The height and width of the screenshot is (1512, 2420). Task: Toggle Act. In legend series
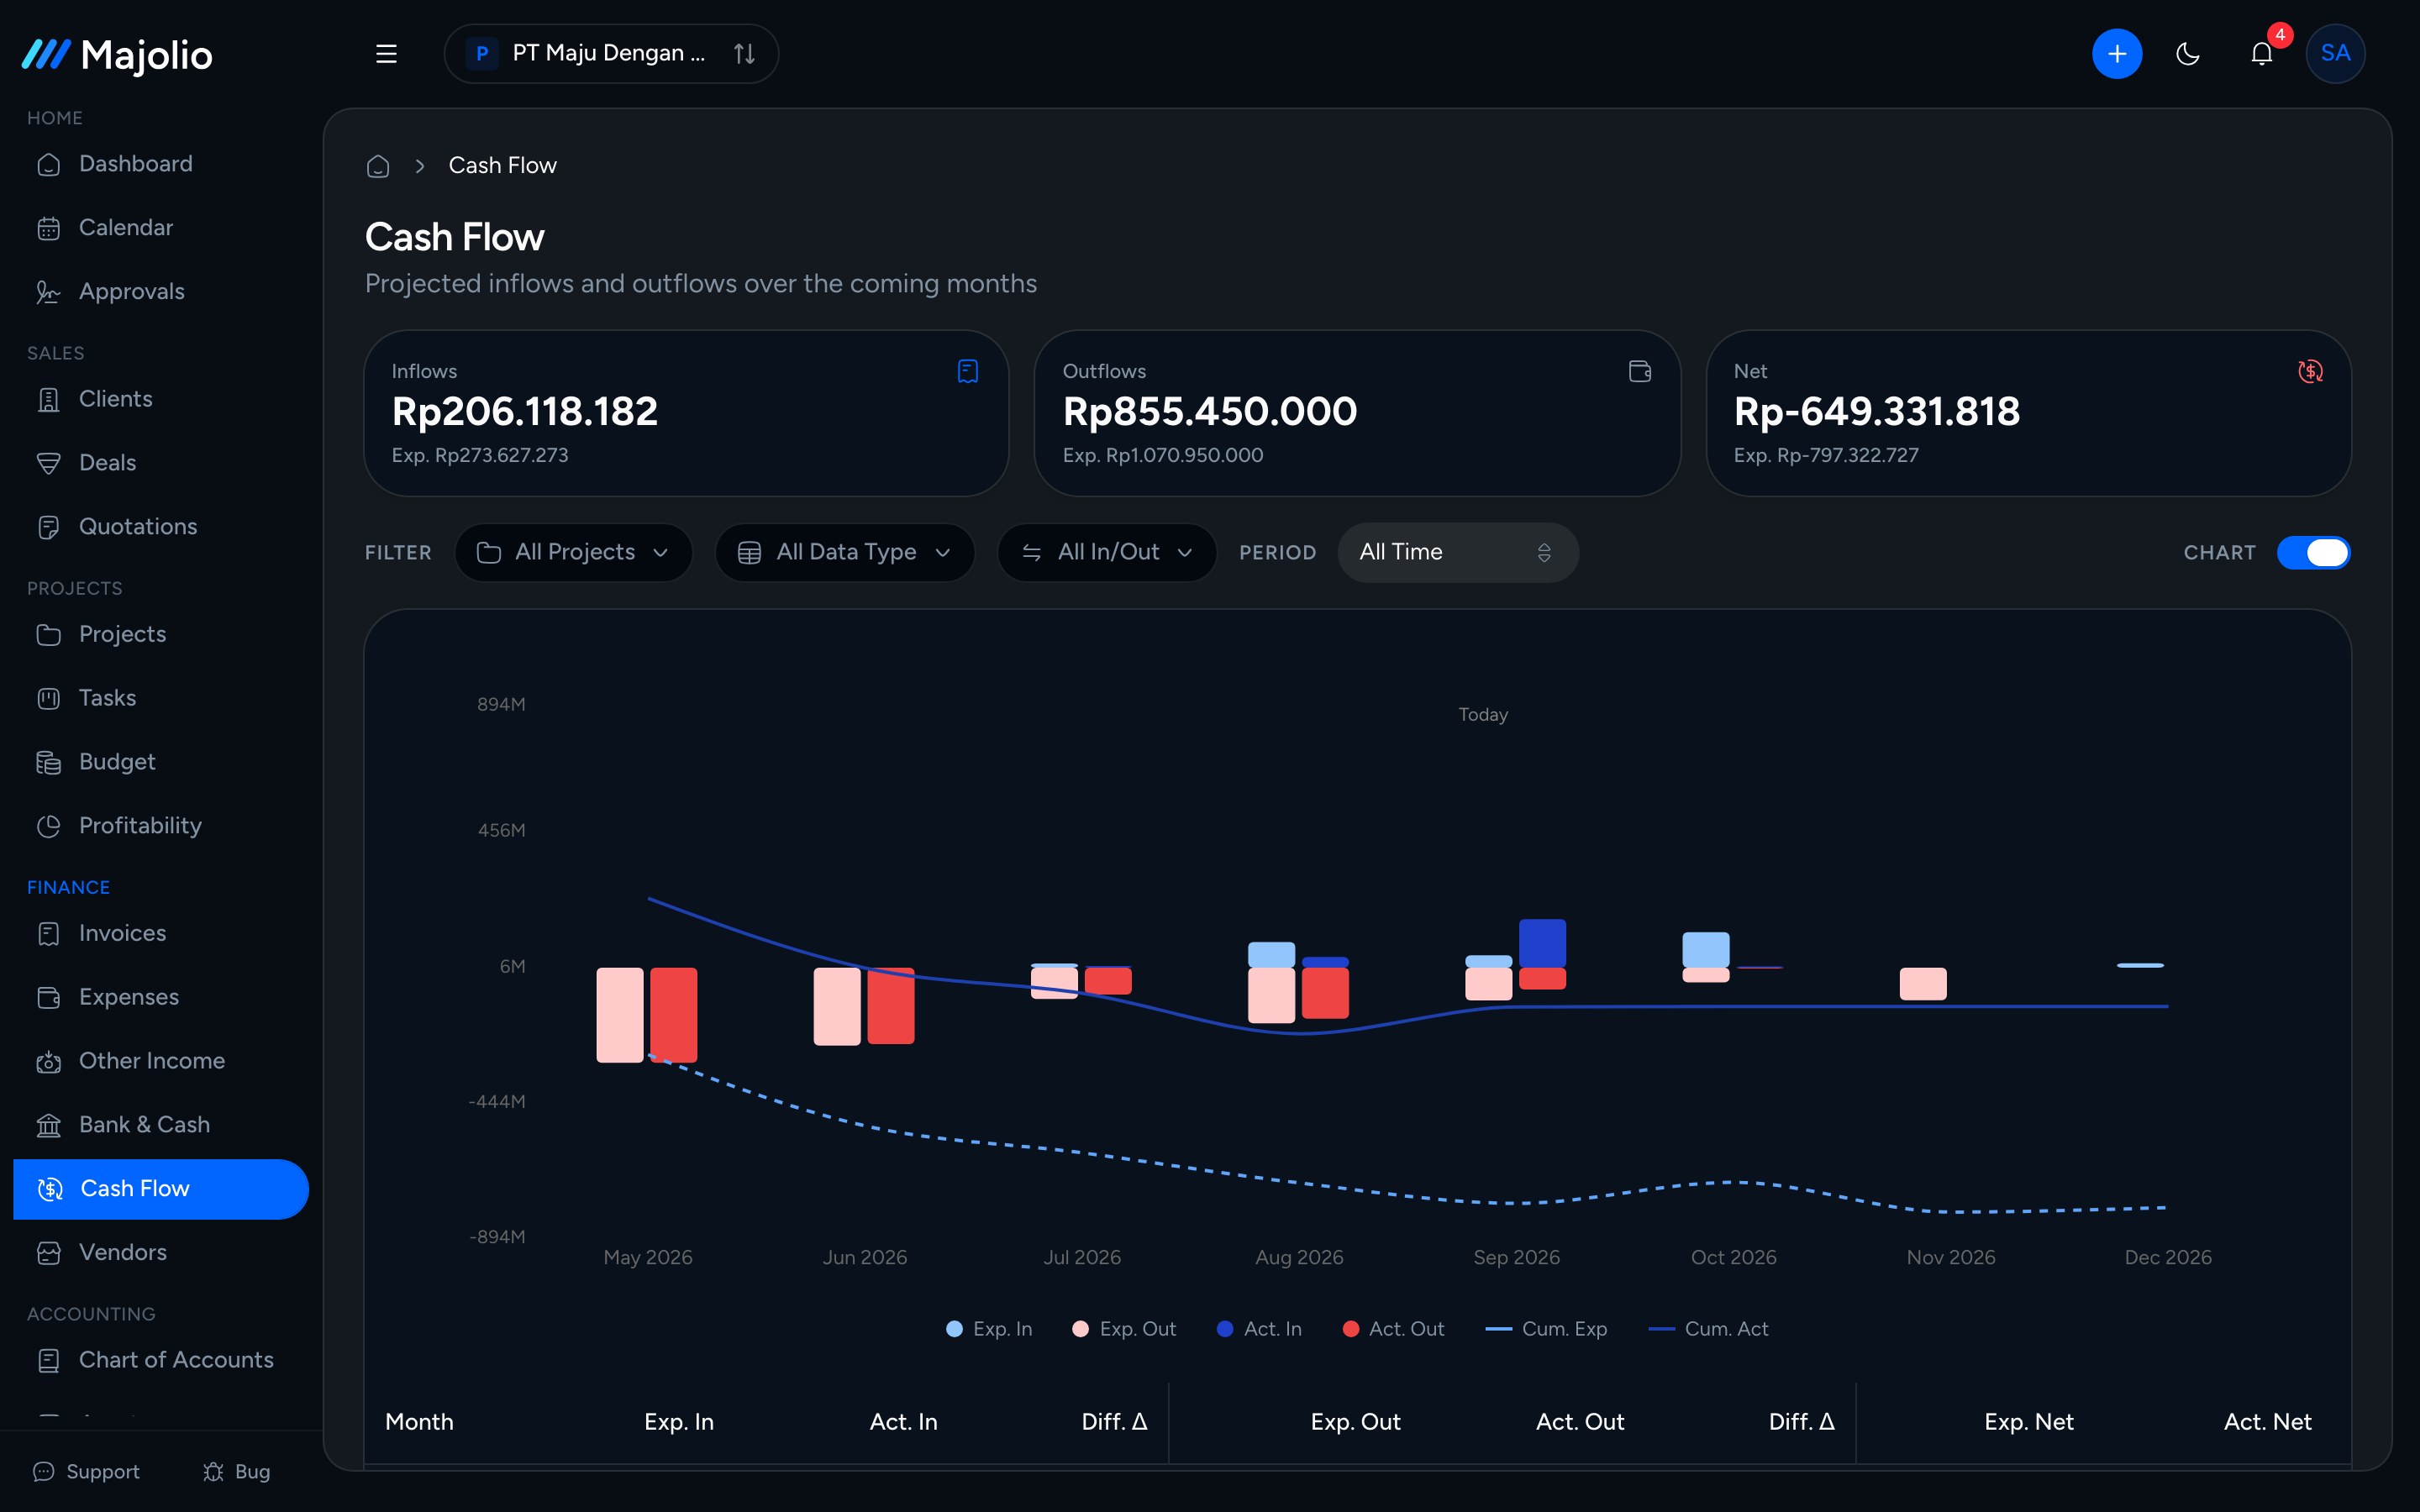coord(1259,1329)
